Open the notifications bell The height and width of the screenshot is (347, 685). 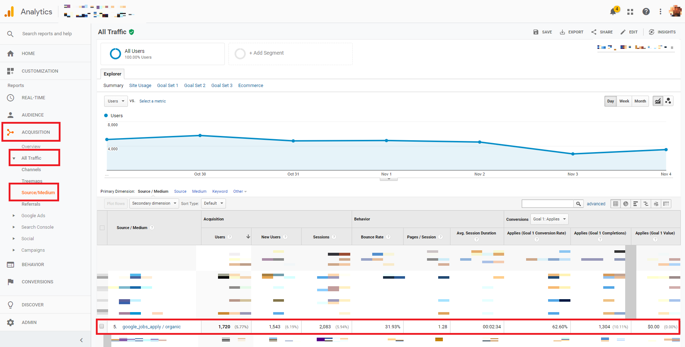coord(613,12)
